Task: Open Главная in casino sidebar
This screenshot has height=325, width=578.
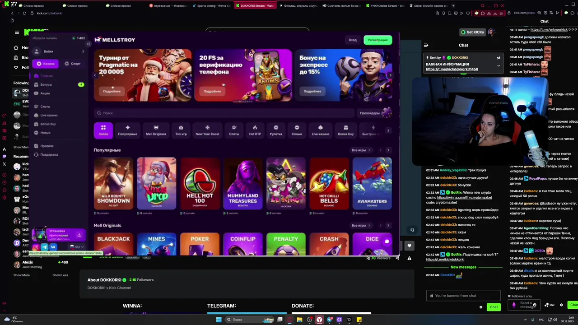Action: click(46, 76)
